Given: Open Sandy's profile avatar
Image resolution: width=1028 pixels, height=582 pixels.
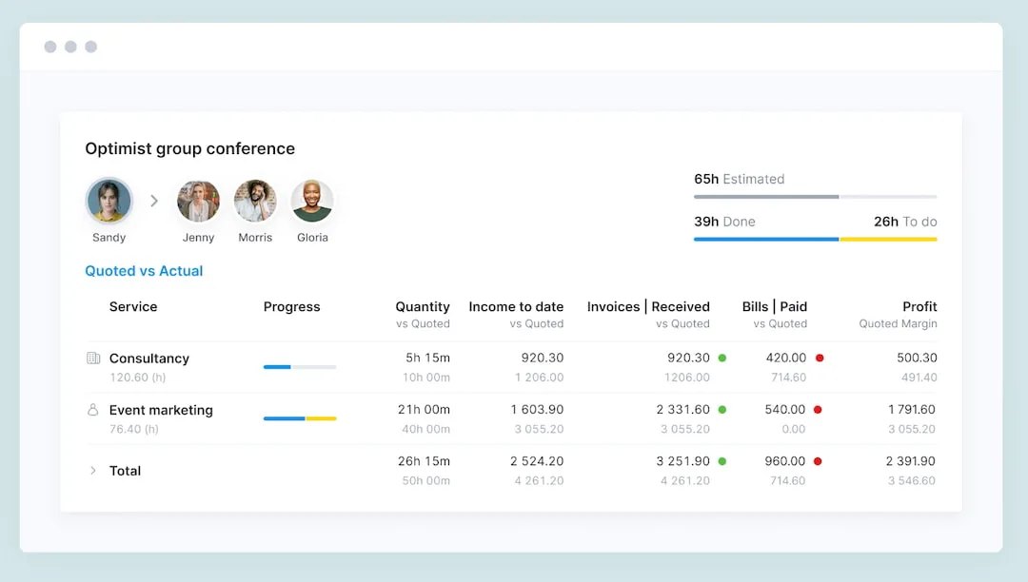Looking at the screenshot, I should 109,201.
